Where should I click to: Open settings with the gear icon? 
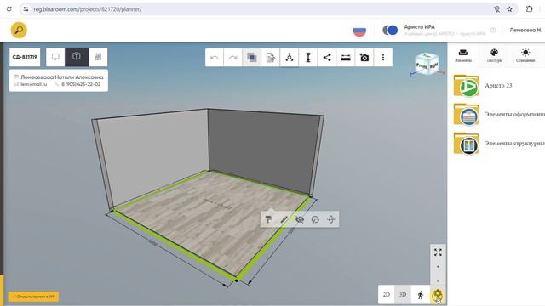pos(437,295)
